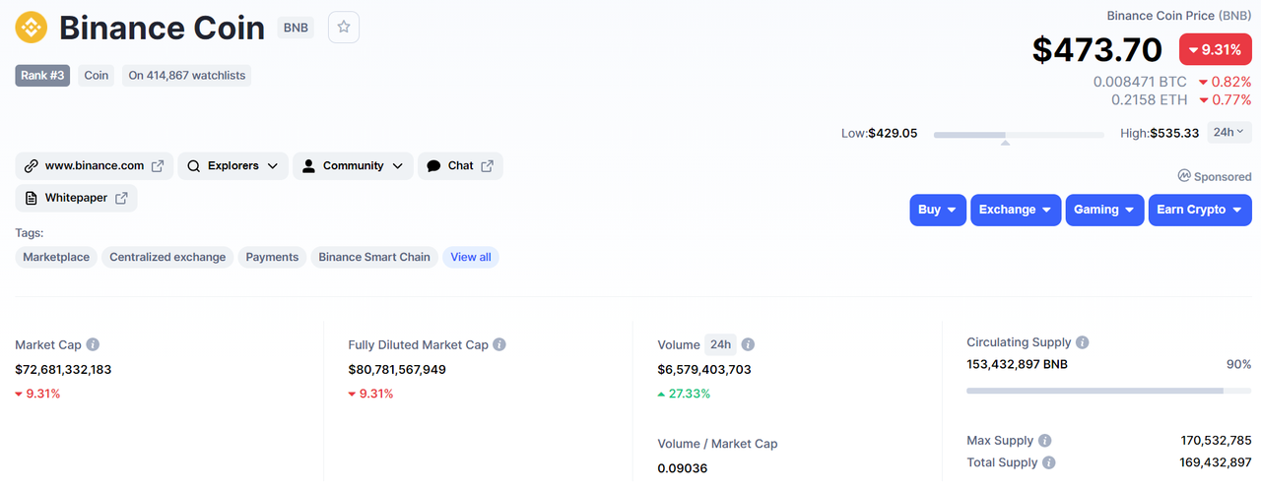Expand the Community dropdown
This screenshot has width=1261, height=489.
[353, 166]
